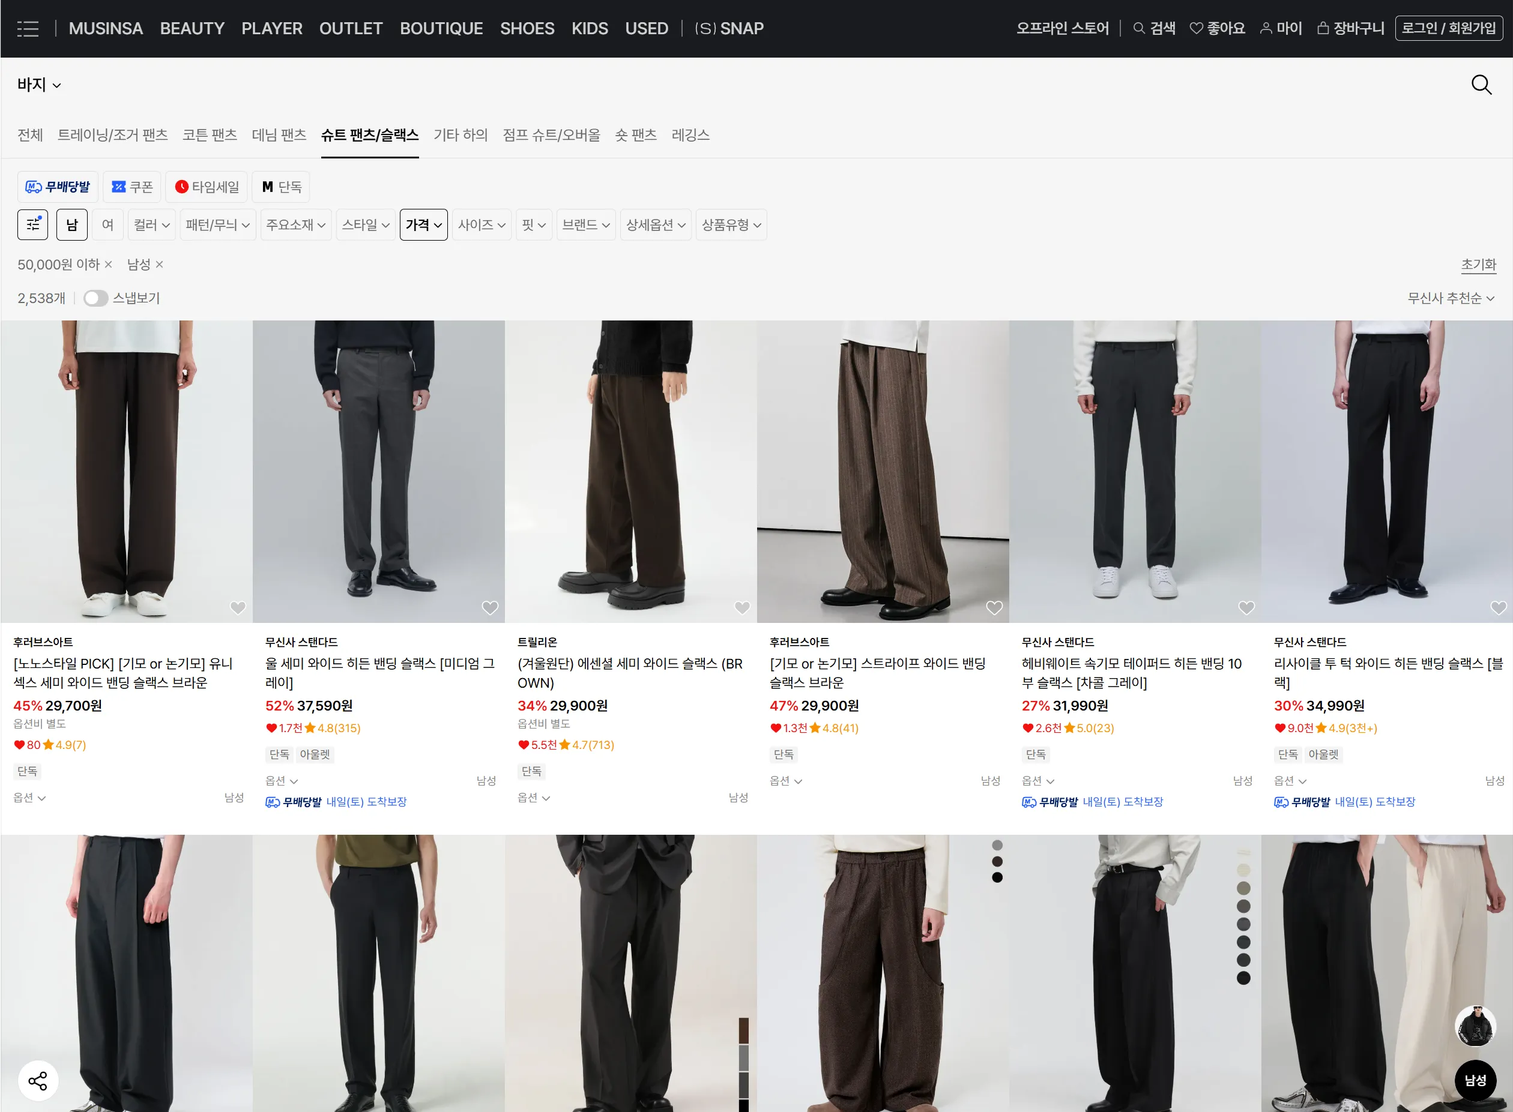Open the 무신사 추천순 sort dropdown

[x=1451, y=298]
